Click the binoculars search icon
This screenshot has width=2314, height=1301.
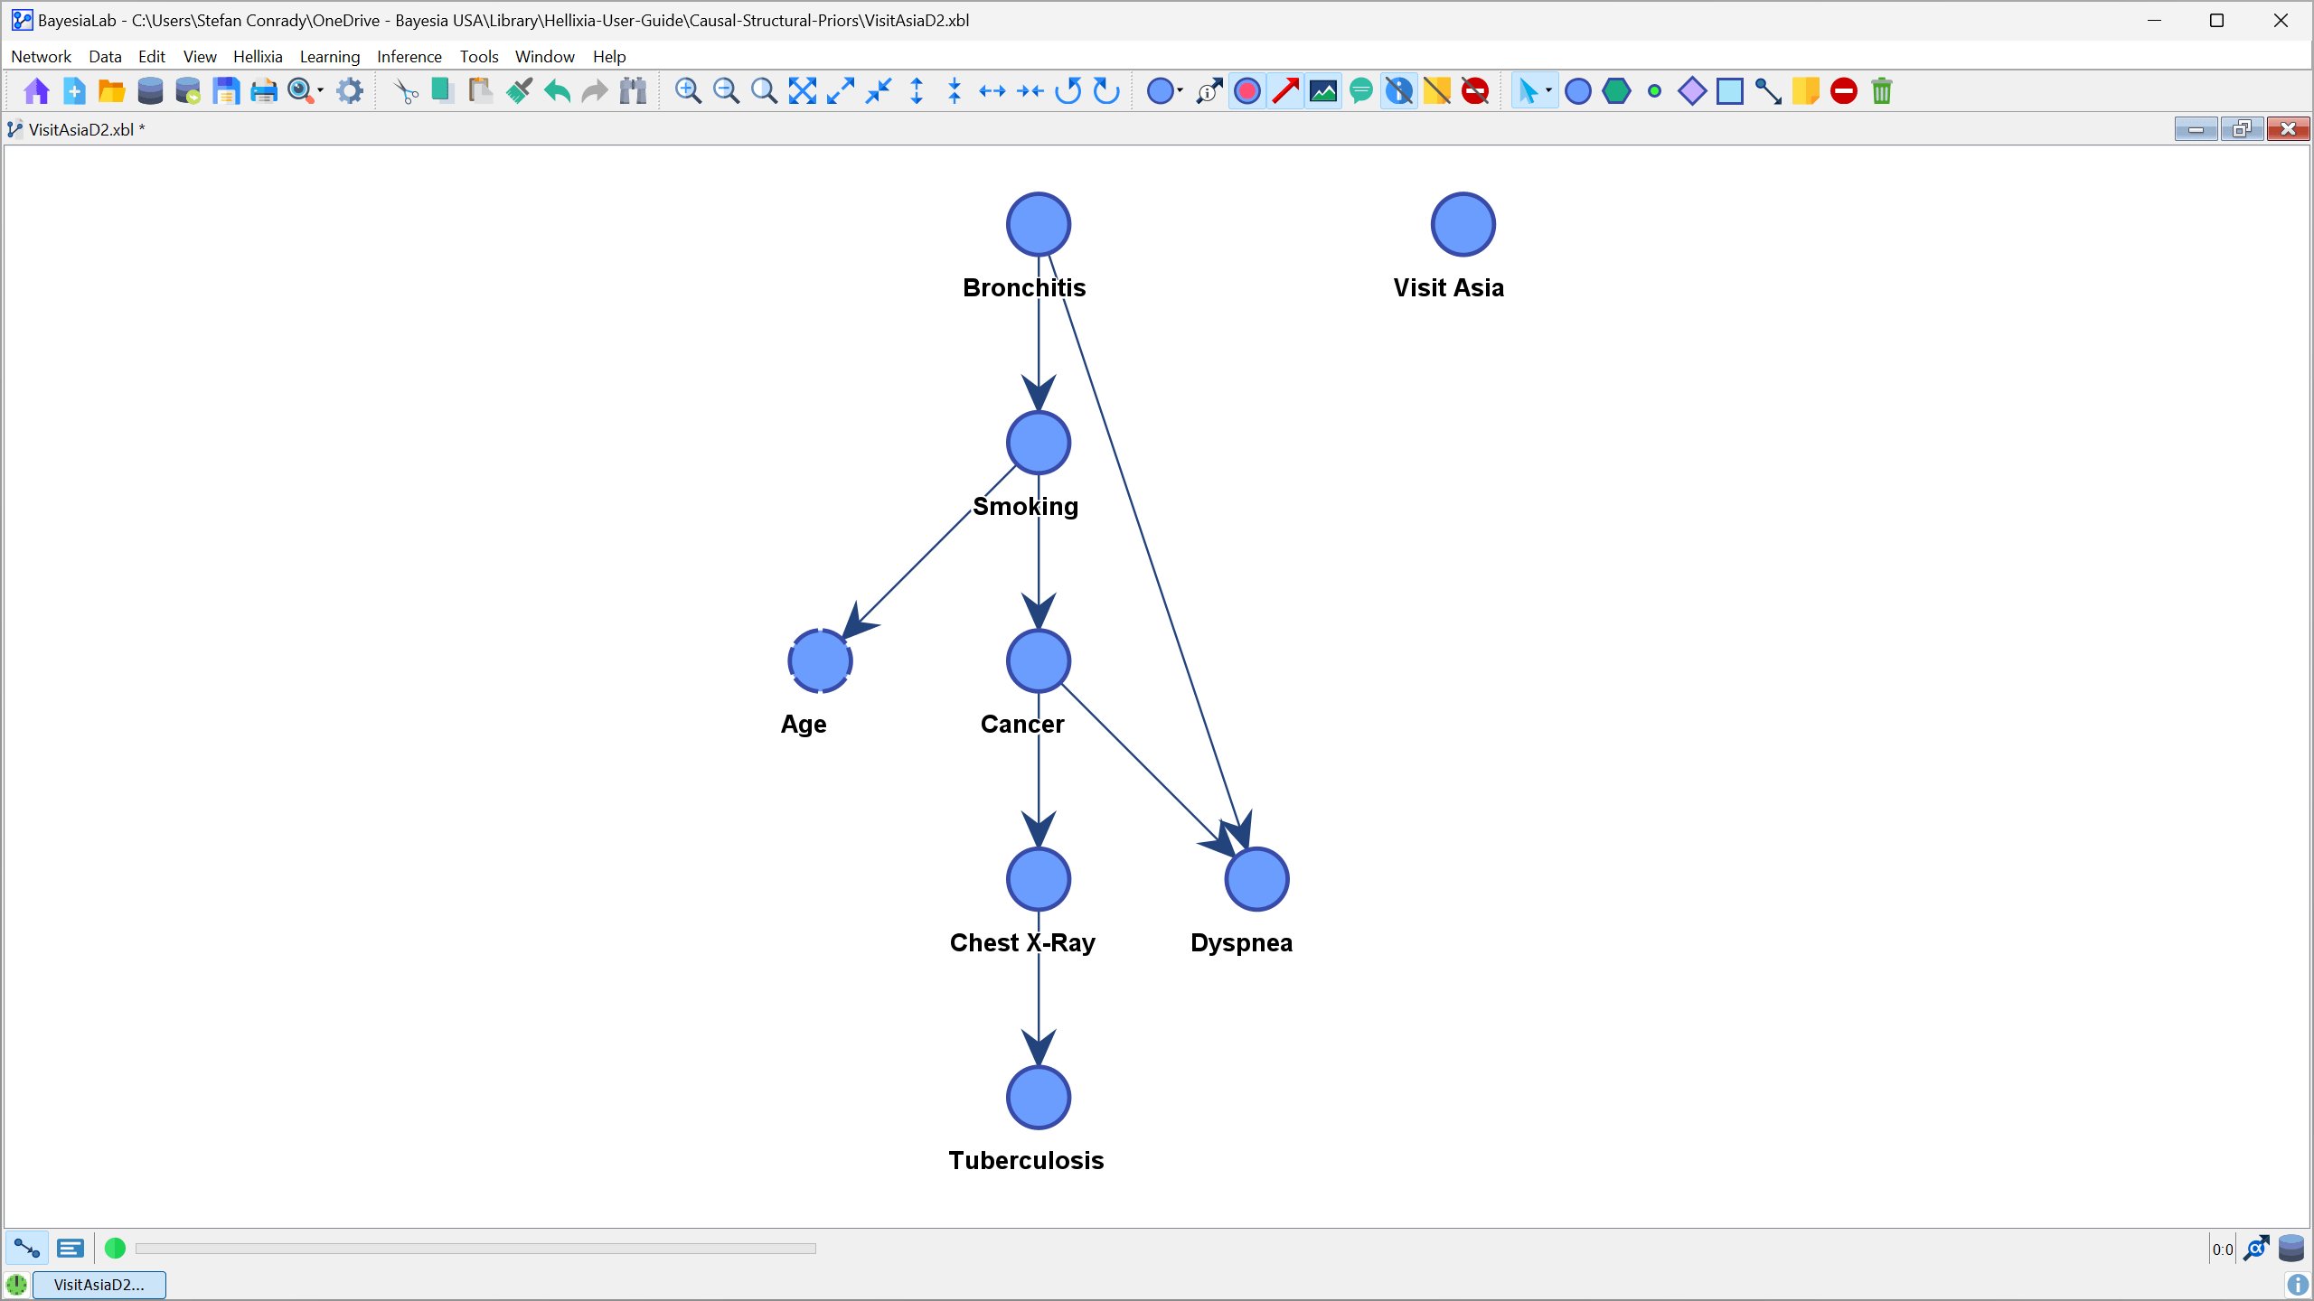(634, 91)
